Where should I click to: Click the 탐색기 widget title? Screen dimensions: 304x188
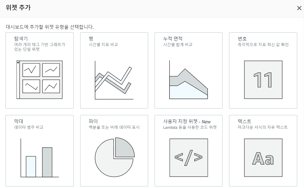[21, 39]
